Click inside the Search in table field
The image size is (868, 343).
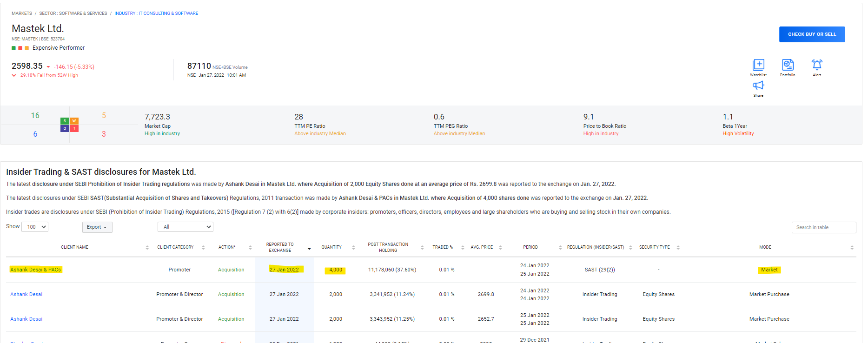pos(823,227)
